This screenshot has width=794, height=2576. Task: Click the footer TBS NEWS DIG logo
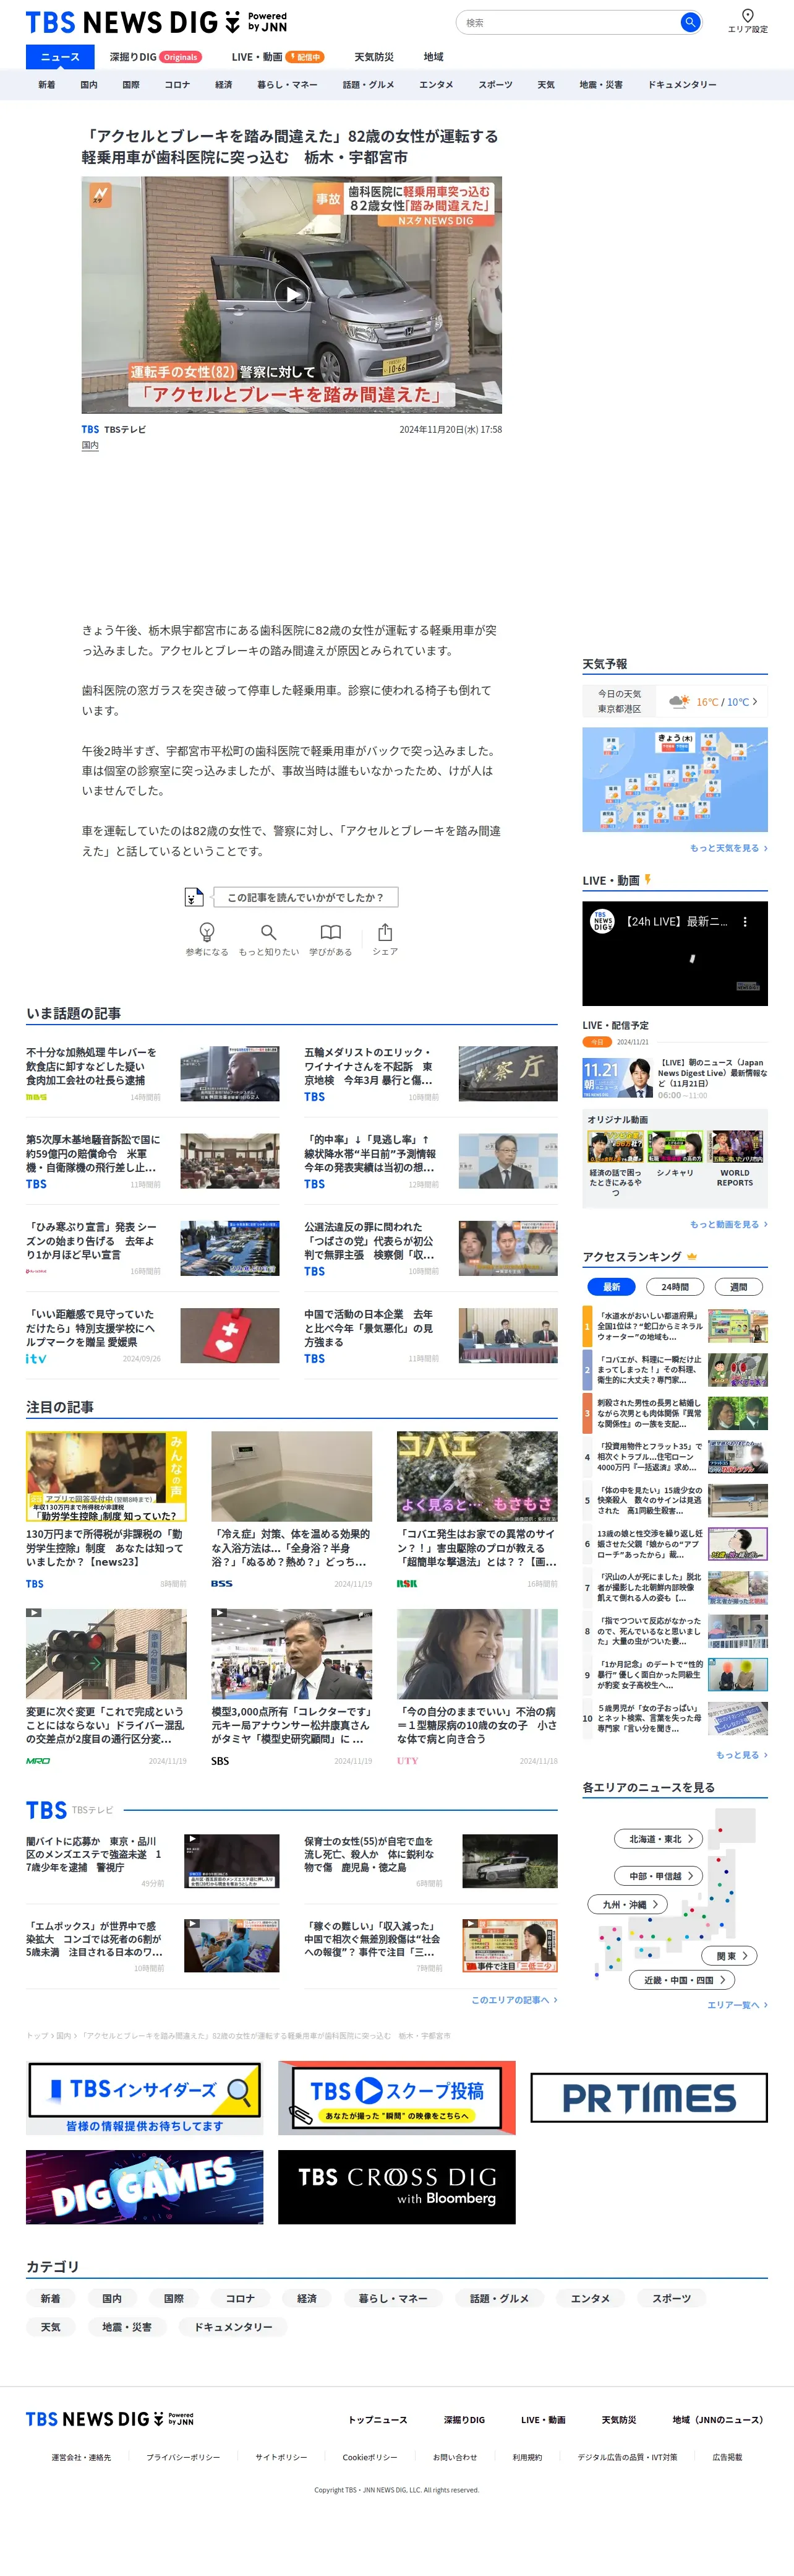(110, 2419)
